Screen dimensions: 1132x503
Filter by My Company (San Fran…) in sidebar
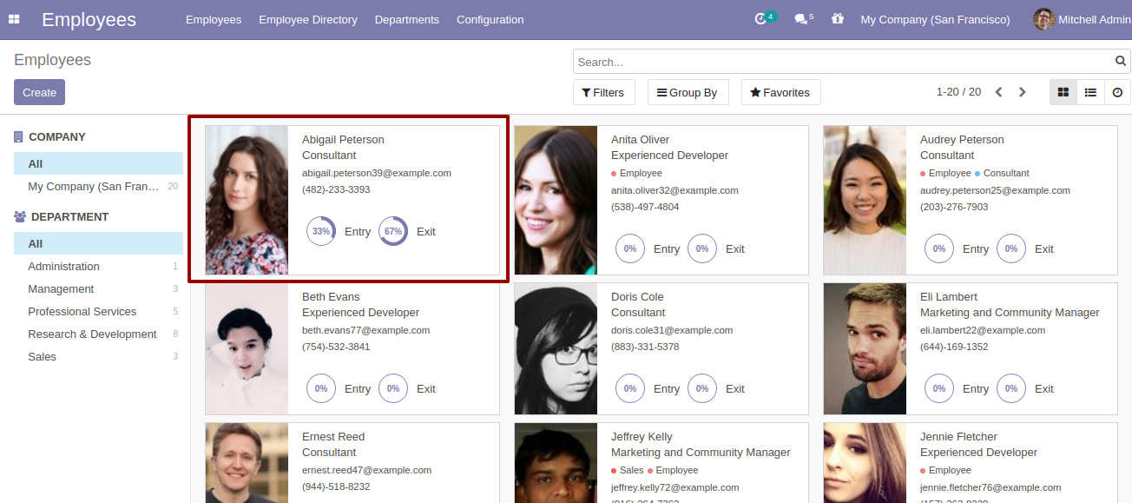[x=98, y=186]
